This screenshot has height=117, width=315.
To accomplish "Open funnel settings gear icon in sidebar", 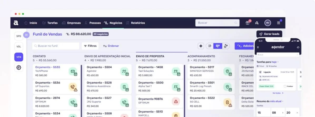I will click(19, 67).
